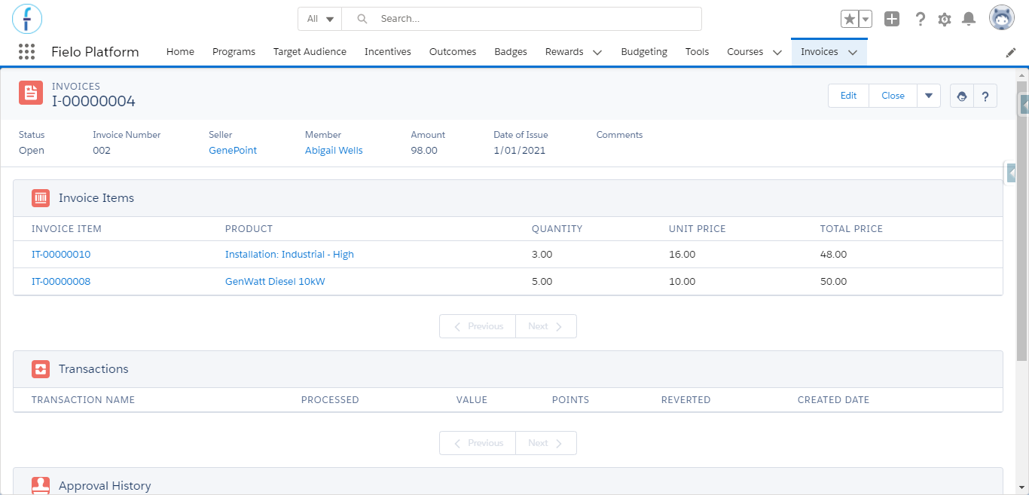Expand the upper side panel arrow
Screen dimensions: 1029x495
click(x=1024, y=105)
